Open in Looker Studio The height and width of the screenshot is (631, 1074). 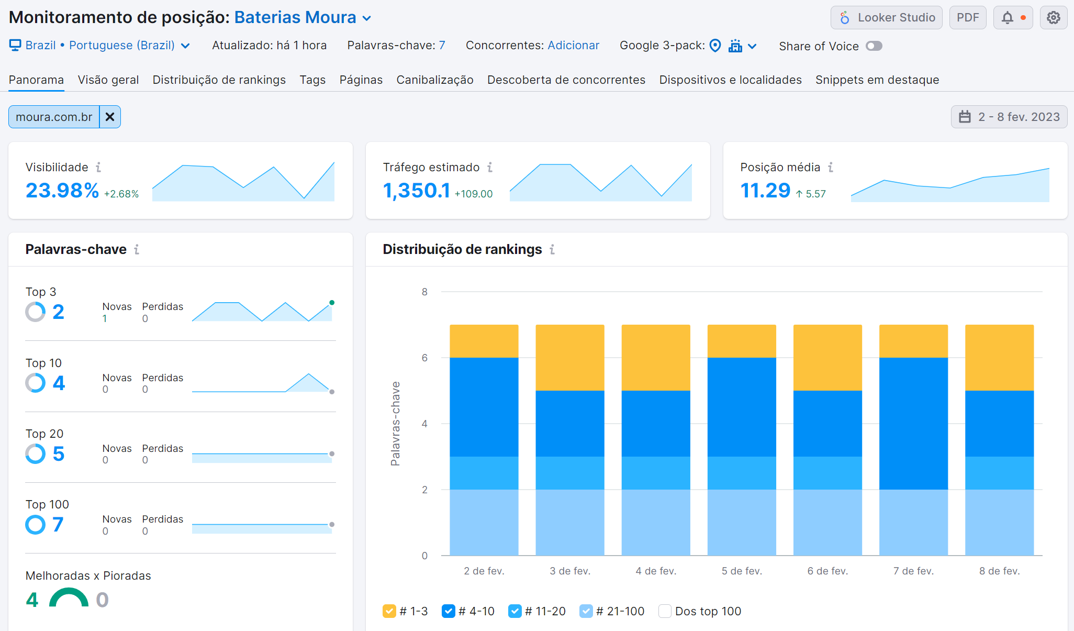point(886,17)
